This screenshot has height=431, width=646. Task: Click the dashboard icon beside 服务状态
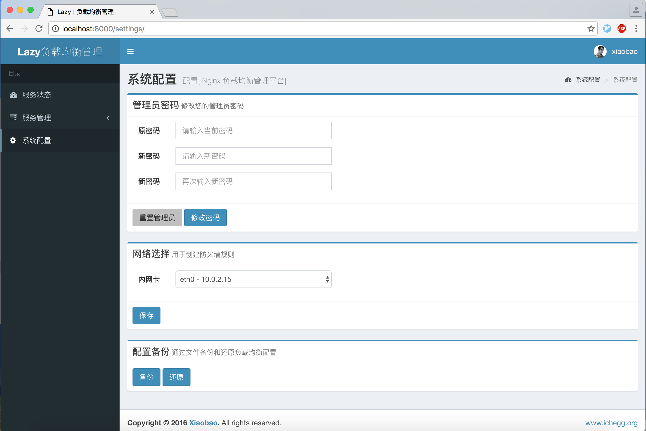coord(13,95)
